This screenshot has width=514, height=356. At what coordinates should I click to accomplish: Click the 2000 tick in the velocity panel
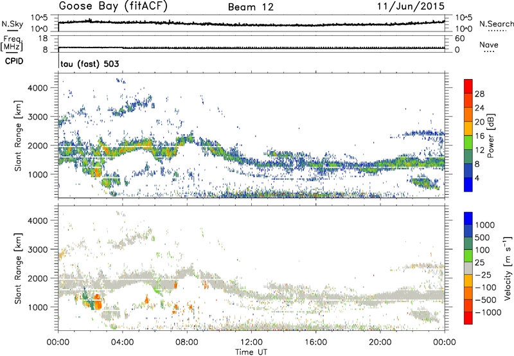pos(38,278)
